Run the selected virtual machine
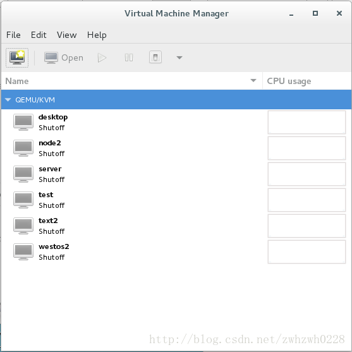The width and height of the screenshot is (352, 352). [x=102, y=58]
